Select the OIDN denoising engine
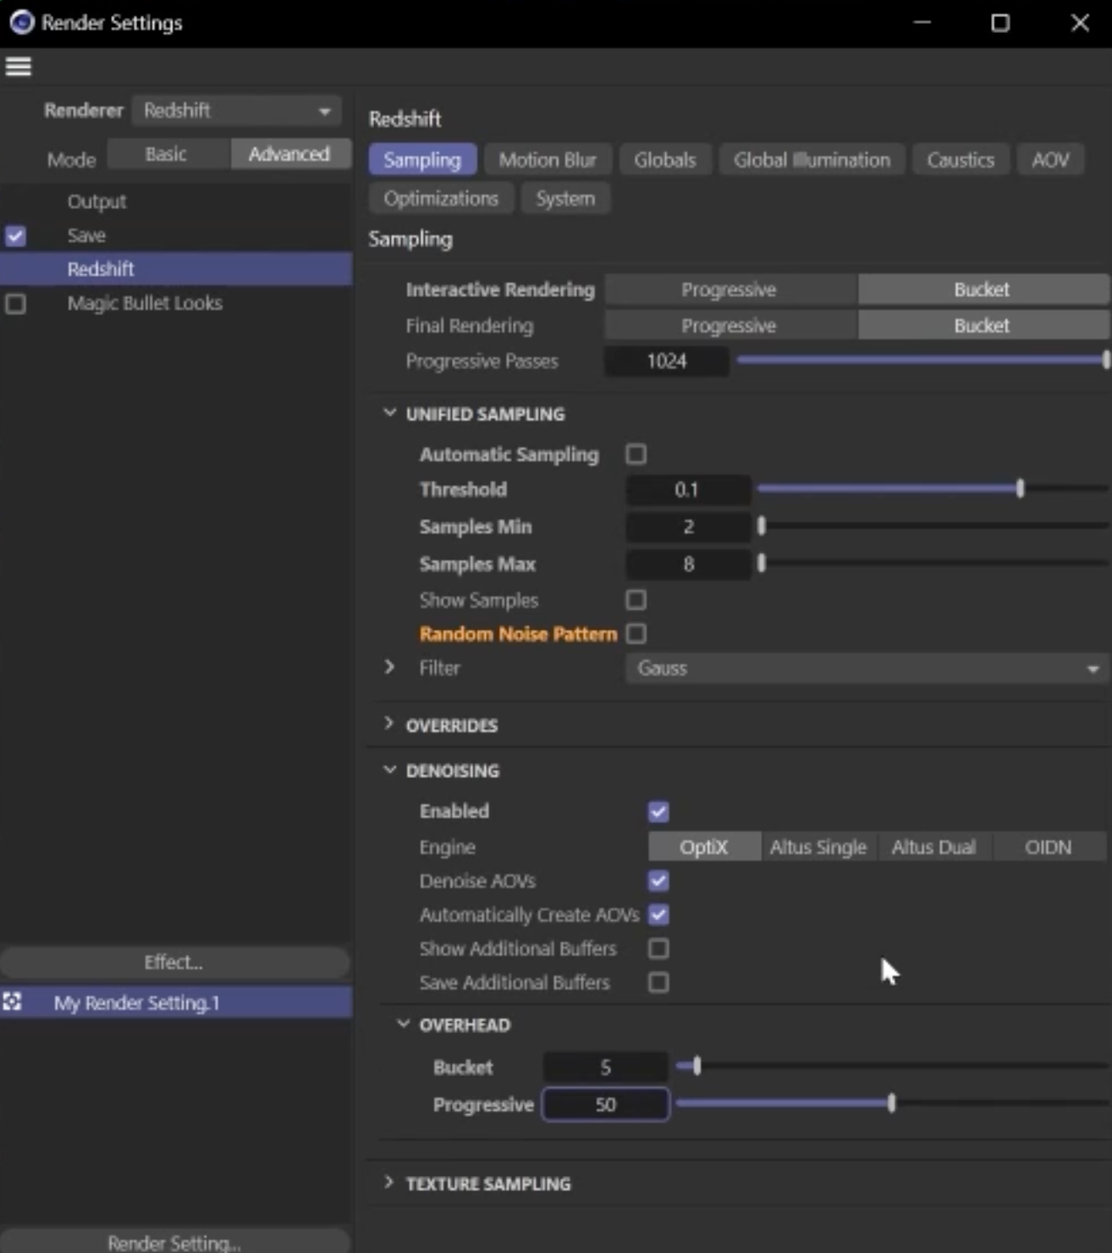This screenshot has width=1112, height=1253. click(1048, 847)
